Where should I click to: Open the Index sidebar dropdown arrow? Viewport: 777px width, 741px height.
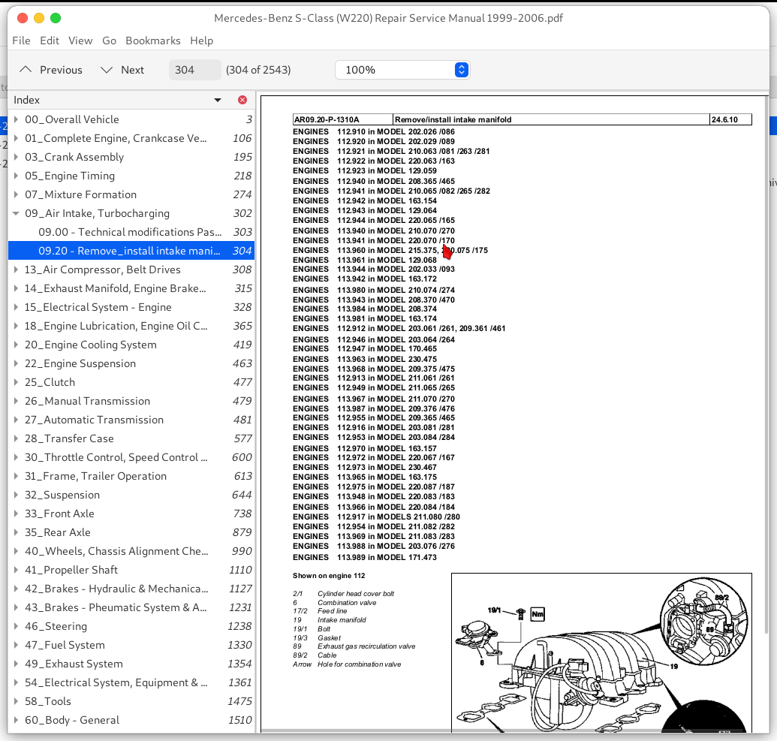pos(218,100)
